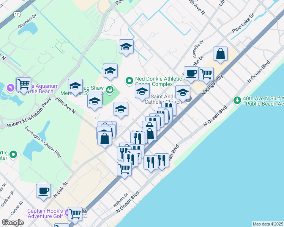The height and width of the screenshot is (227, 284).
Task: Click the 40th Ave N Surf tree pin
Action: (237, 101)
